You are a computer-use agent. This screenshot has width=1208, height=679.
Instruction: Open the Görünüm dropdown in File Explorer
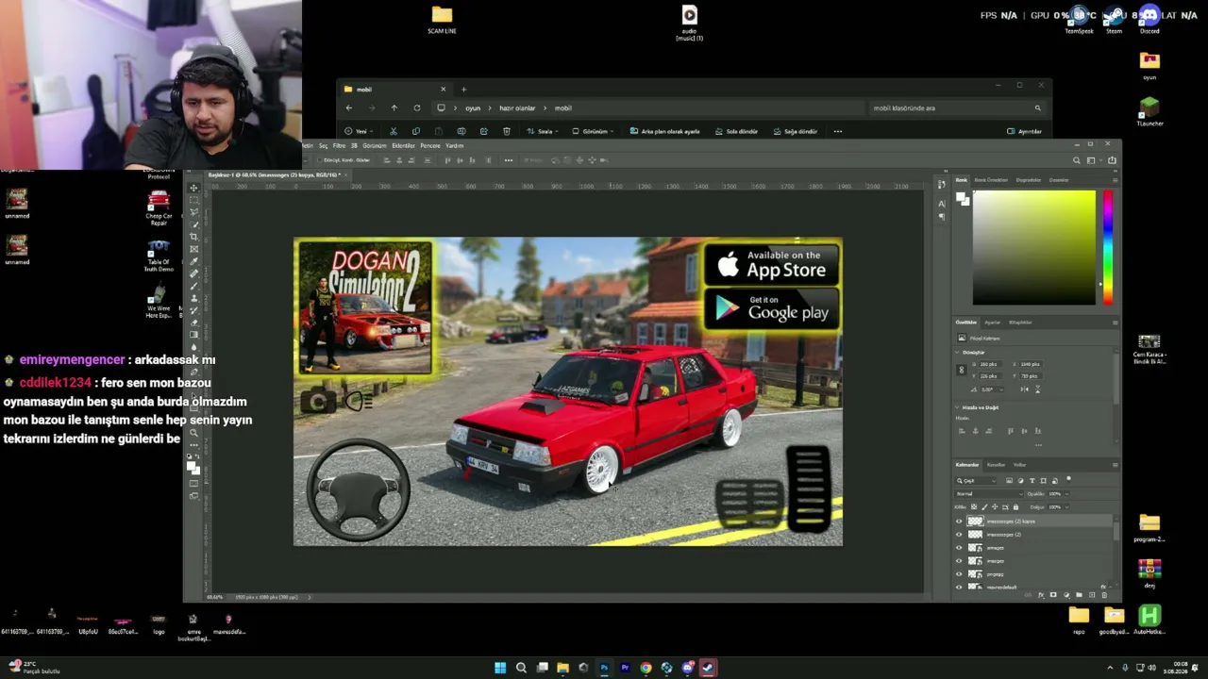point(593,131)
